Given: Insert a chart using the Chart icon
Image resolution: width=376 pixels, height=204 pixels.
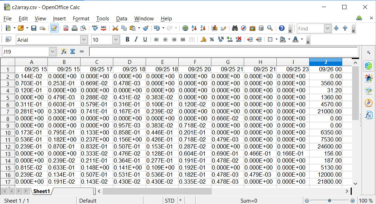Looking at the screenshot, I should click(x=215, y=28).
